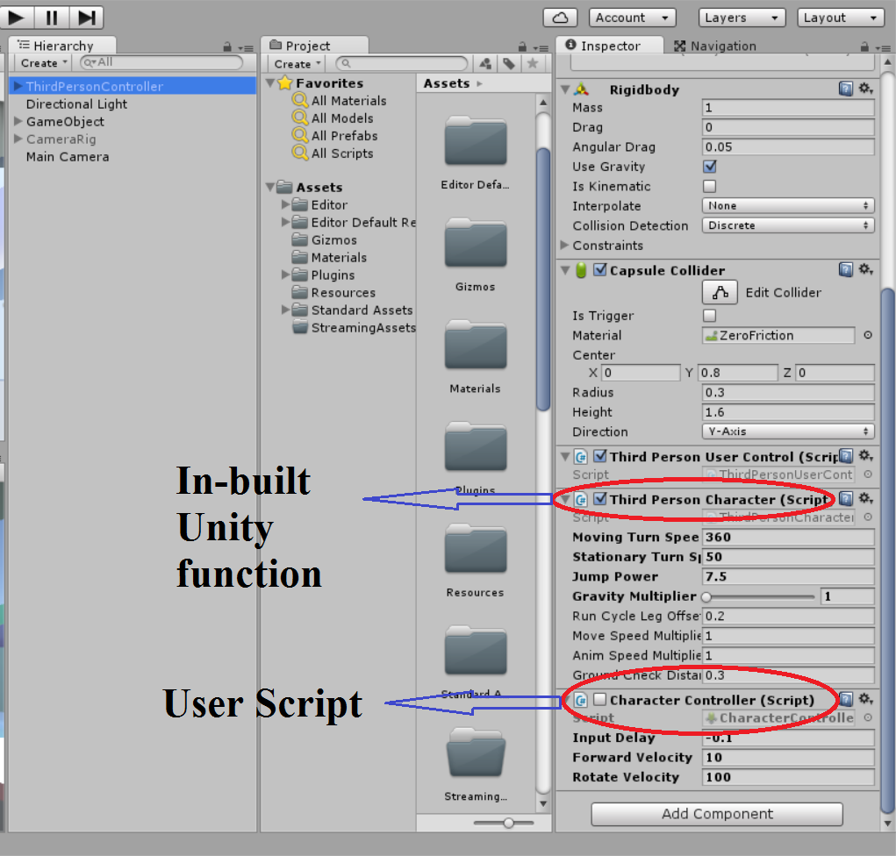Viewport: 896px width, 856px height.
Task: Click Rigidbody component gear settings icon
Action: click(x=865, y=89)
